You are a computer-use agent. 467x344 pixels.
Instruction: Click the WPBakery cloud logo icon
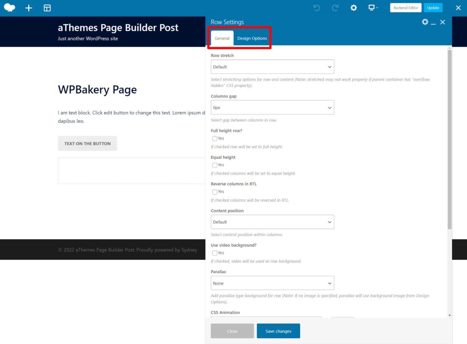(x=9, y=8)
